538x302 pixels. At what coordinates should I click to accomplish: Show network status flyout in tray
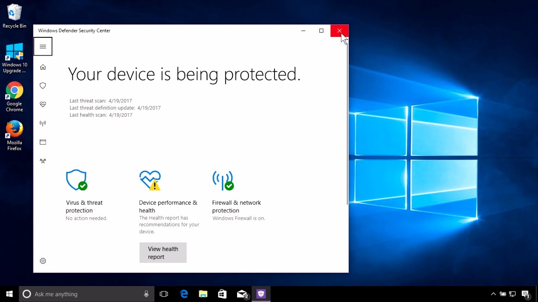(x=512, y=294)
